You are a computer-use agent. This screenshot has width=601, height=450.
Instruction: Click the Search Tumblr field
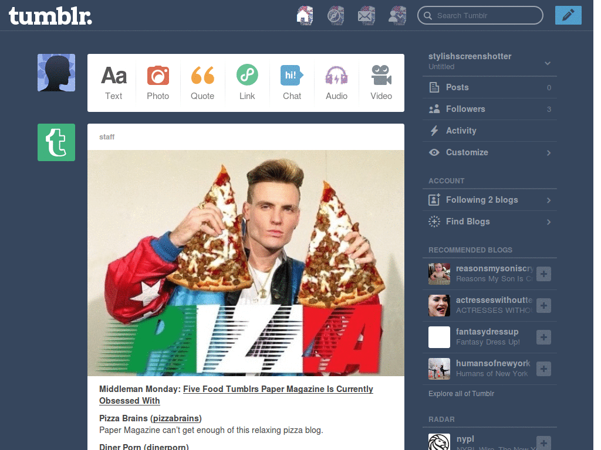[480, 15]
